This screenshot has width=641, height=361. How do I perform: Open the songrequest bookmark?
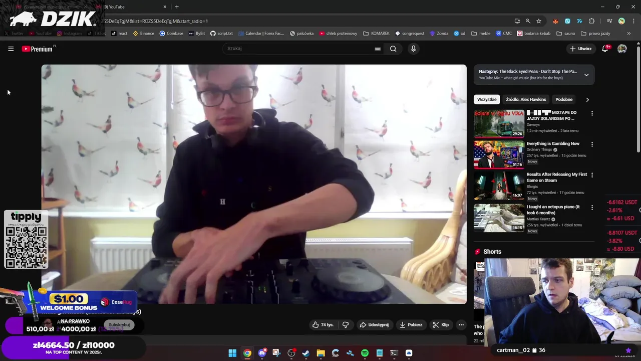[x=410, y=34]
